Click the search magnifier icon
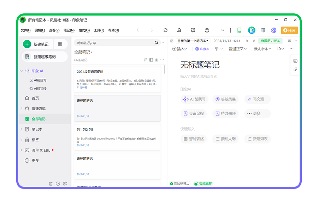 pyautogui.click(x=157, y=42)
